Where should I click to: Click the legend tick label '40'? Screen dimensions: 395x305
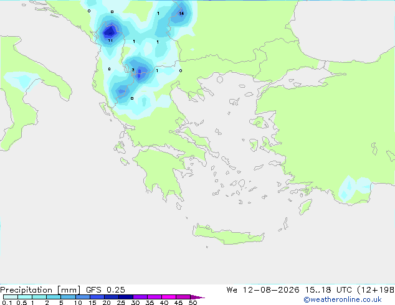[x=164, y=303]
